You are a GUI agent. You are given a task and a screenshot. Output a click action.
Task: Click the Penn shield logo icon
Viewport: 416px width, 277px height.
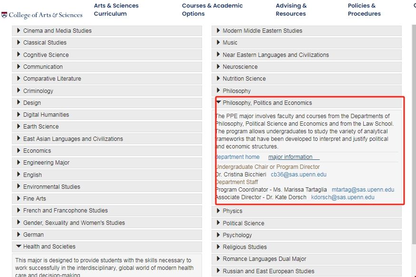pyautogui.click(x=4, y=15)
